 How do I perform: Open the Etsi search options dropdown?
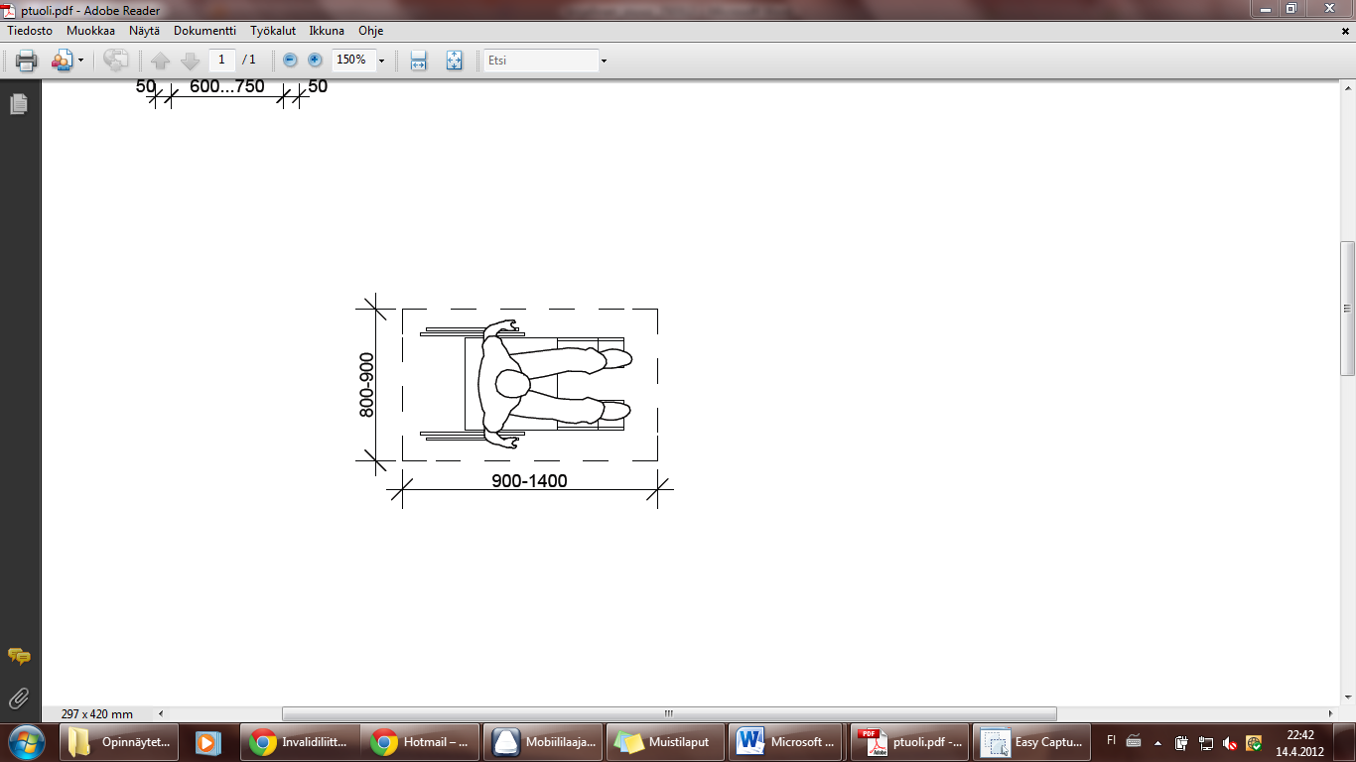click(604, 61)
